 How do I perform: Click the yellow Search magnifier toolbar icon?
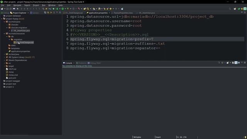(x=88, y=9)
